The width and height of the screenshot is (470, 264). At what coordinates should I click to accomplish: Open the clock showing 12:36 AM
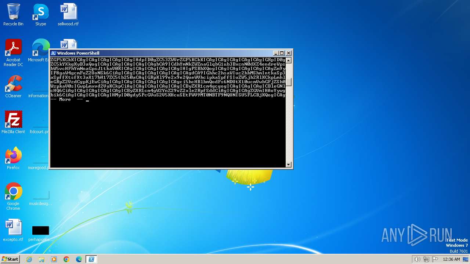(x=451, y=259)
